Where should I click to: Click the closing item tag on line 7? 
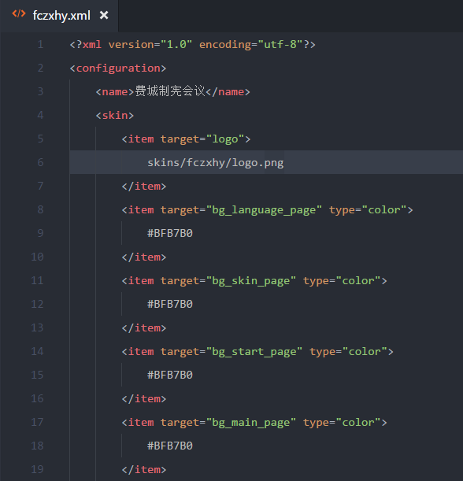click(x=144, y=187)
